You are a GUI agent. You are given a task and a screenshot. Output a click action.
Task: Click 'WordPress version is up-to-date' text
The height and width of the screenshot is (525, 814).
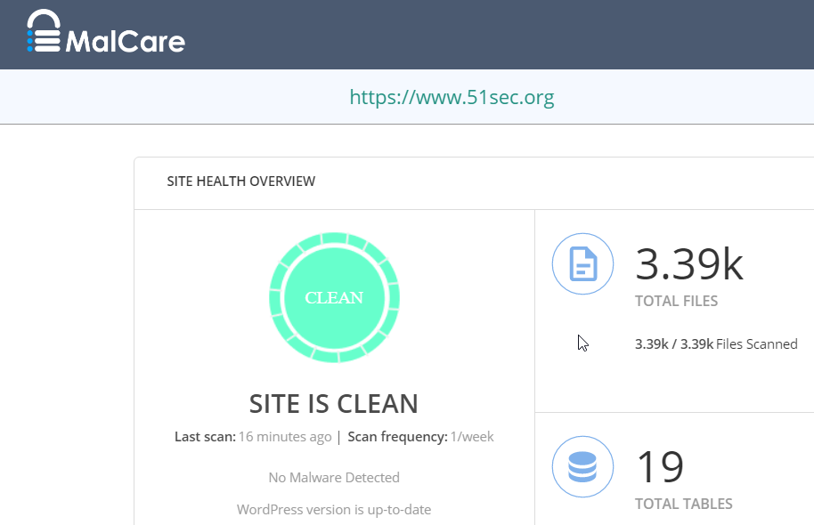point(334,510)
